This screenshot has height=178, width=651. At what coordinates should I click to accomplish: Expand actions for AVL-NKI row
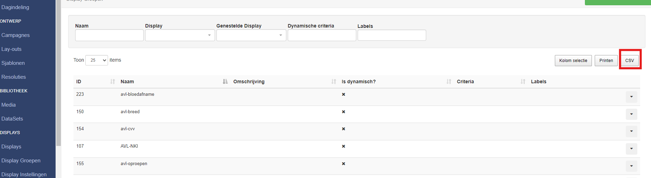point(631,149)
